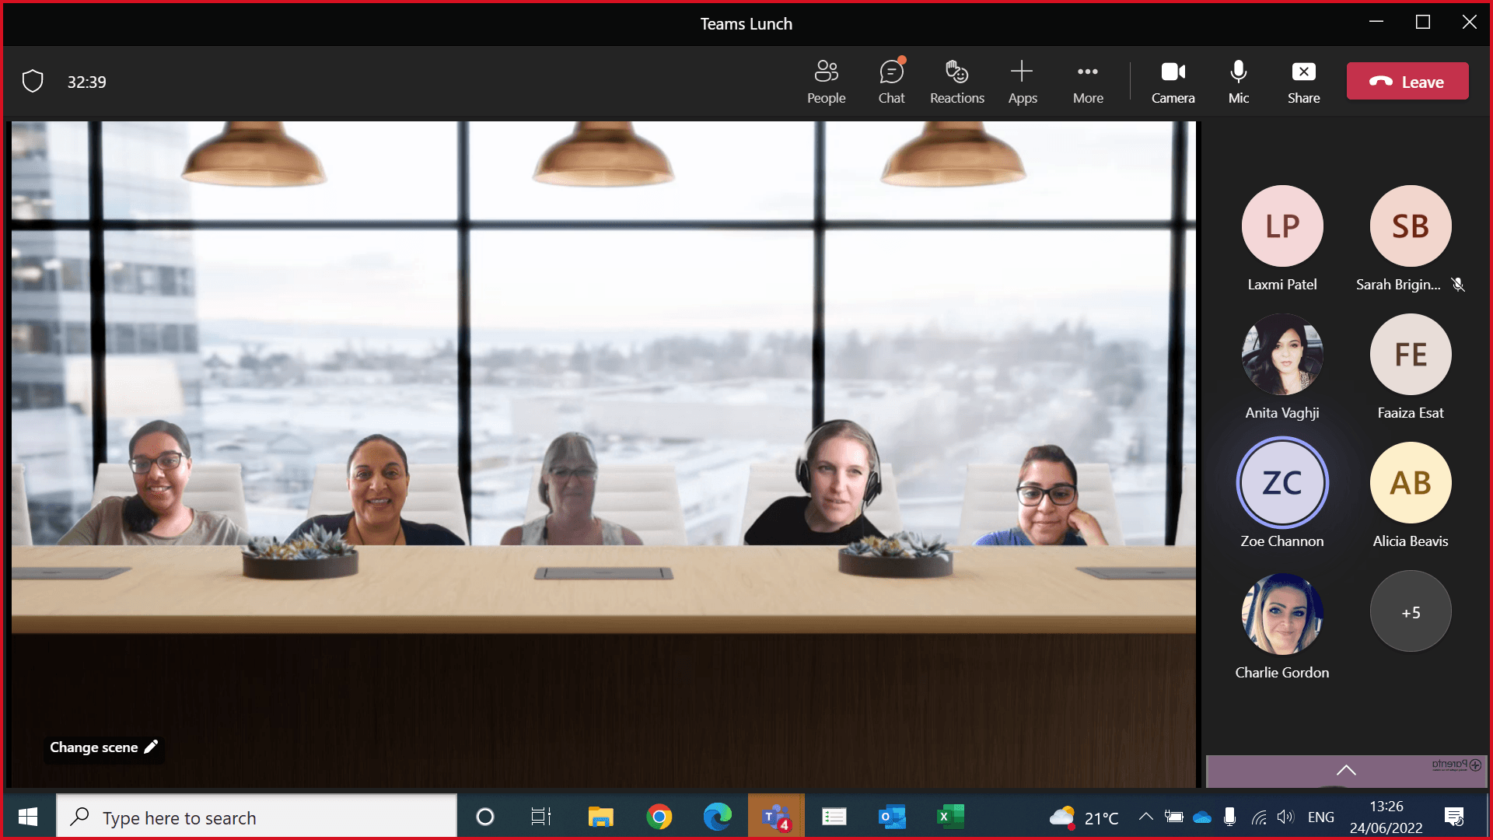Leave the meeting
Viewport: 1493px width, 840px height.
click(x=1407, y=82)
